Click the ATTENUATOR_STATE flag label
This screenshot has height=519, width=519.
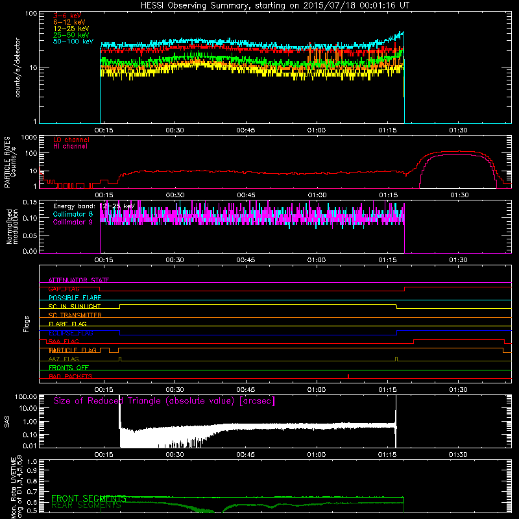pyautogui.click(x=78, y=280)
